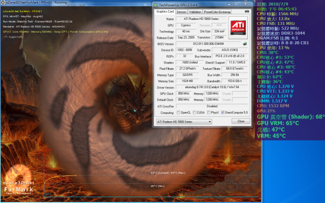Screen dimensions: 325x203
Task: Click the GPU-Z title bar icon
Action: pyautogui.click(x=156, y=5)
